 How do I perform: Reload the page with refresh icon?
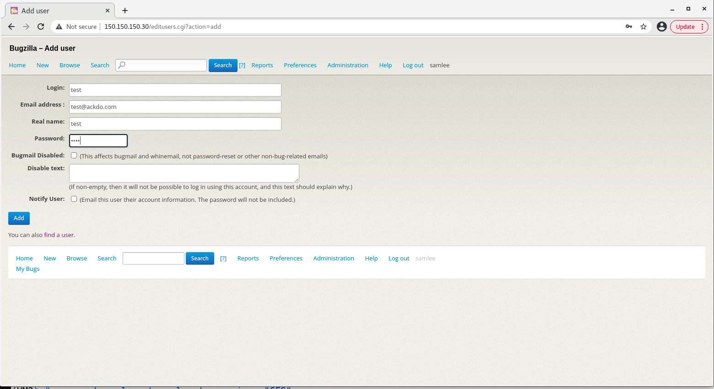[41, 27]
